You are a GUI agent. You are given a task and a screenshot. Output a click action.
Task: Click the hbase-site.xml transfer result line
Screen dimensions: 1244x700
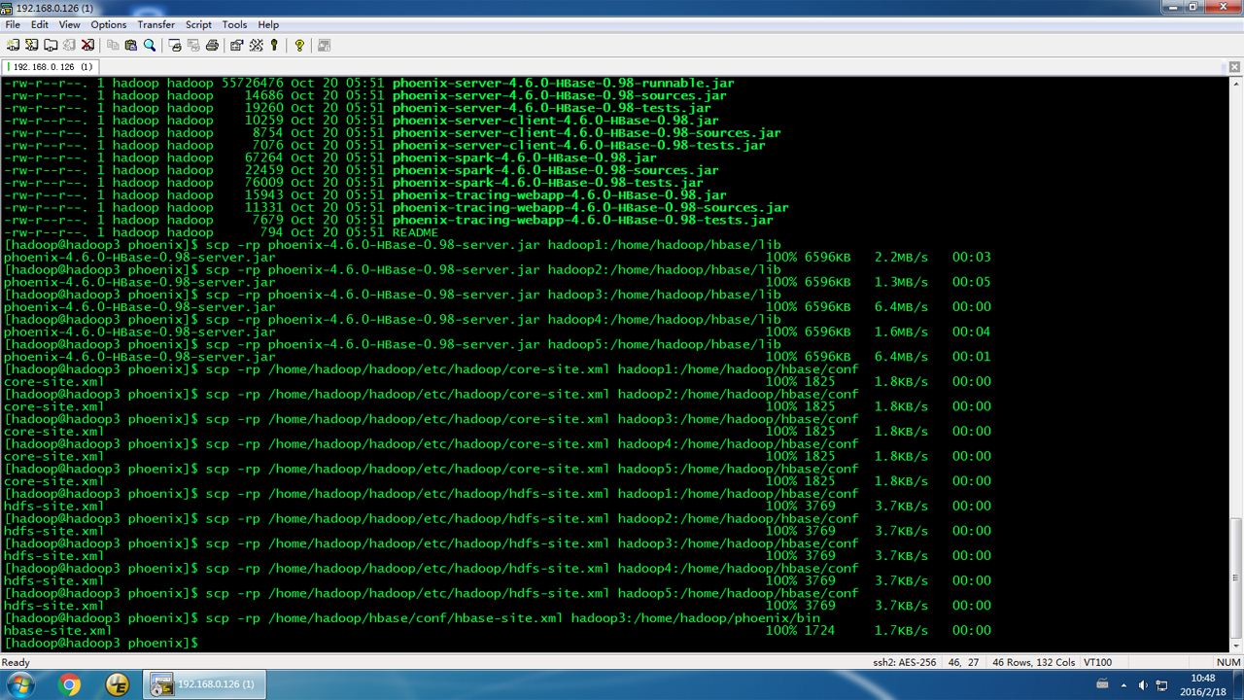[x=498, y=631]
